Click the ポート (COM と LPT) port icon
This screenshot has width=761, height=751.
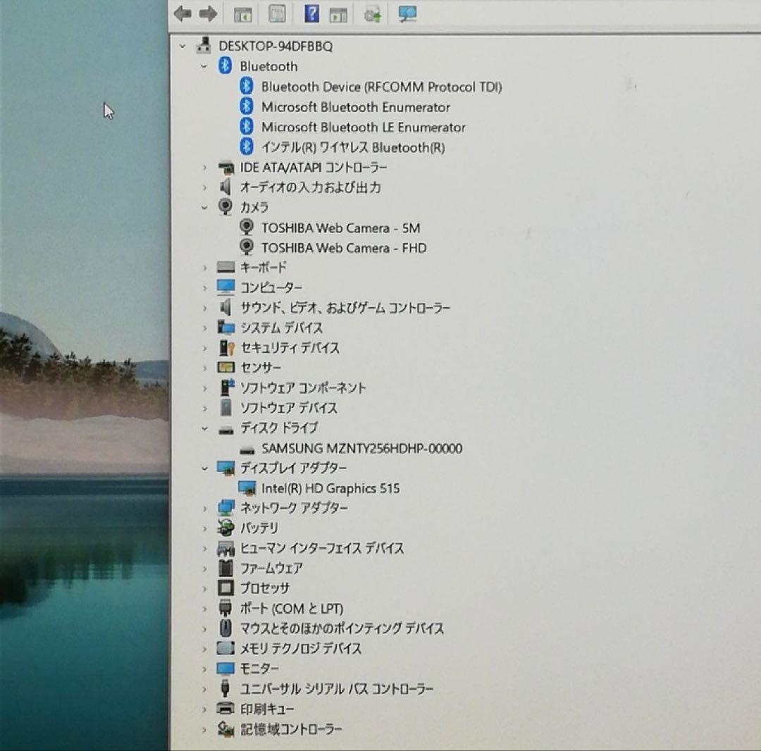(x=225, y=608)
